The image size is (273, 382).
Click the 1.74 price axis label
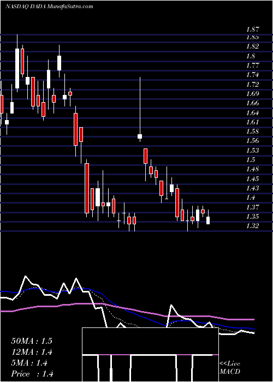[252, 75]
